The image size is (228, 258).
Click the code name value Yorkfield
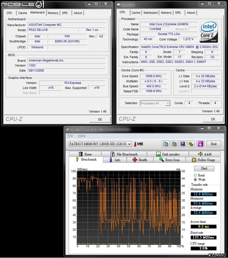(155, 29)
